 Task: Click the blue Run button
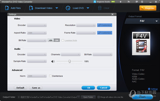coord(142,97)
